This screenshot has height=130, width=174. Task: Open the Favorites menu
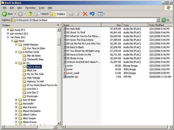point(30,8)
